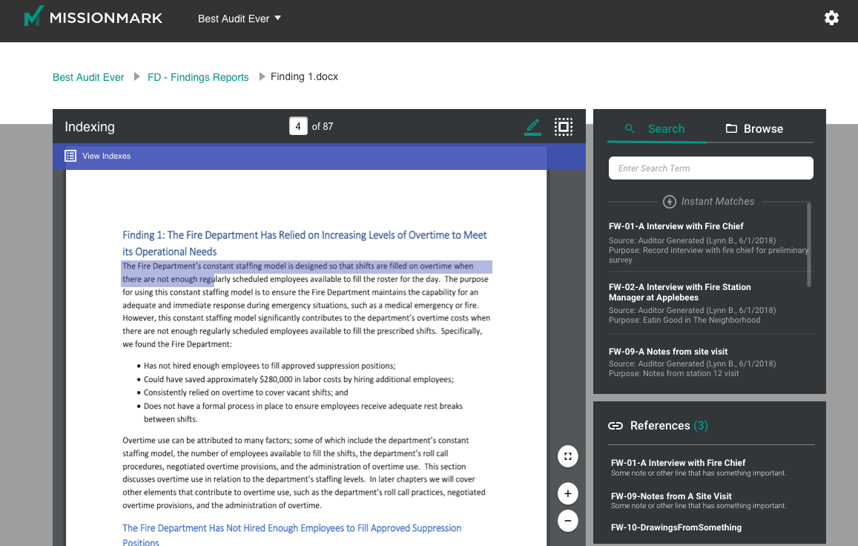This screenshot has height=546, width=858.
Task: Open View Indexes
Action: (106, 156)
